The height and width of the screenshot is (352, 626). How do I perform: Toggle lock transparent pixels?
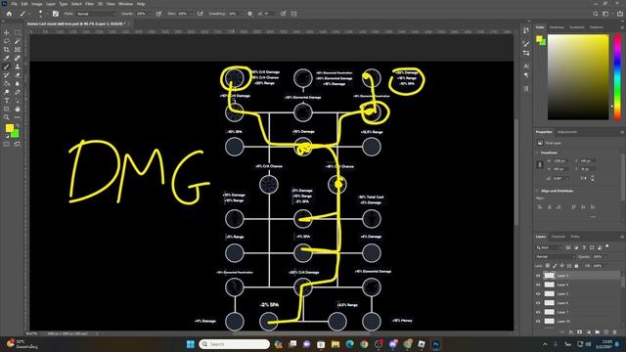click(548, 266)
